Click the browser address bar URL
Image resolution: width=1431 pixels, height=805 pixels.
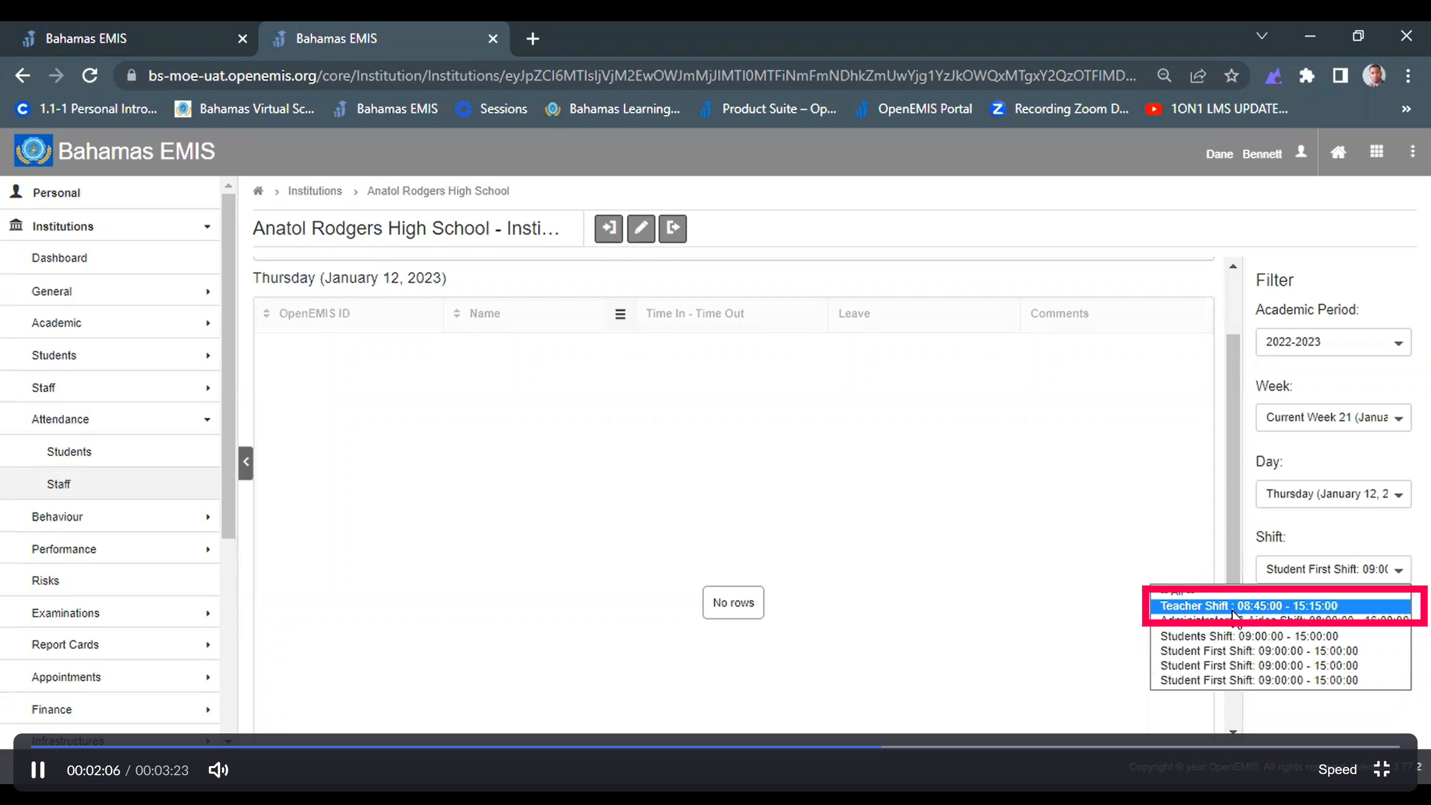[x=642, y=76]
